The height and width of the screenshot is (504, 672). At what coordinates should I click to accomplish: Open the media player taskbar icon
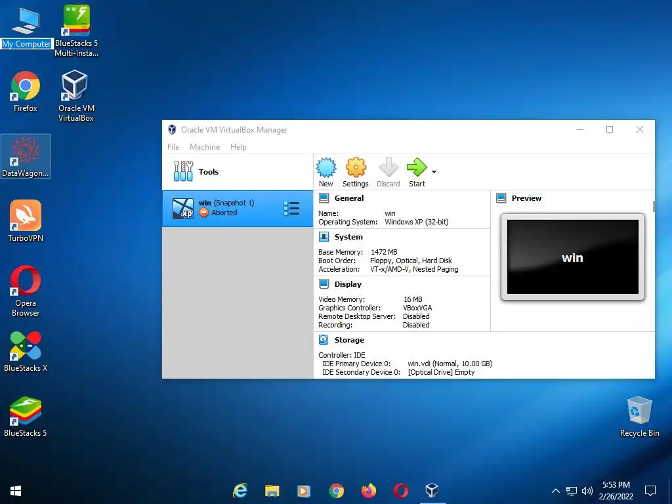(x=304, y=491)
